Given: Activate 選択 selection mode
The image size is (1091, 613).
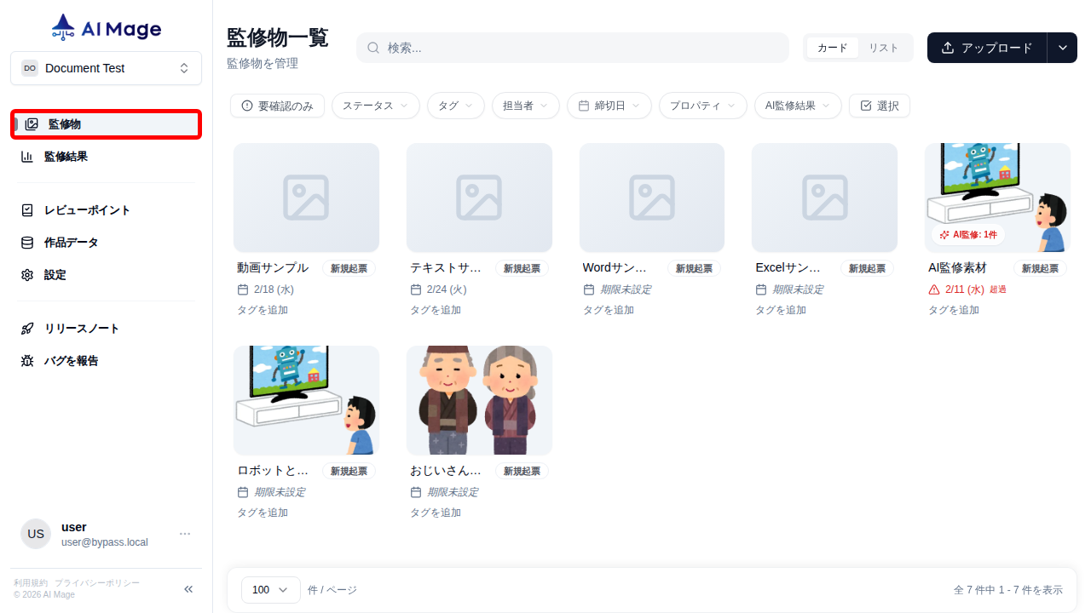Looking at the screenshot, I should click(x=879, y=106).
